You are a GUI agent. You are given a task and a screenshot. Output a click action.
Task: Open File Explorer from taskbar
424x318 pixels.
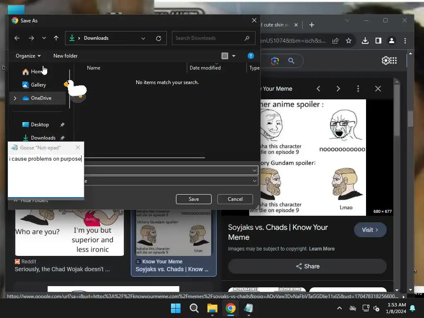(x=212, y=308)
